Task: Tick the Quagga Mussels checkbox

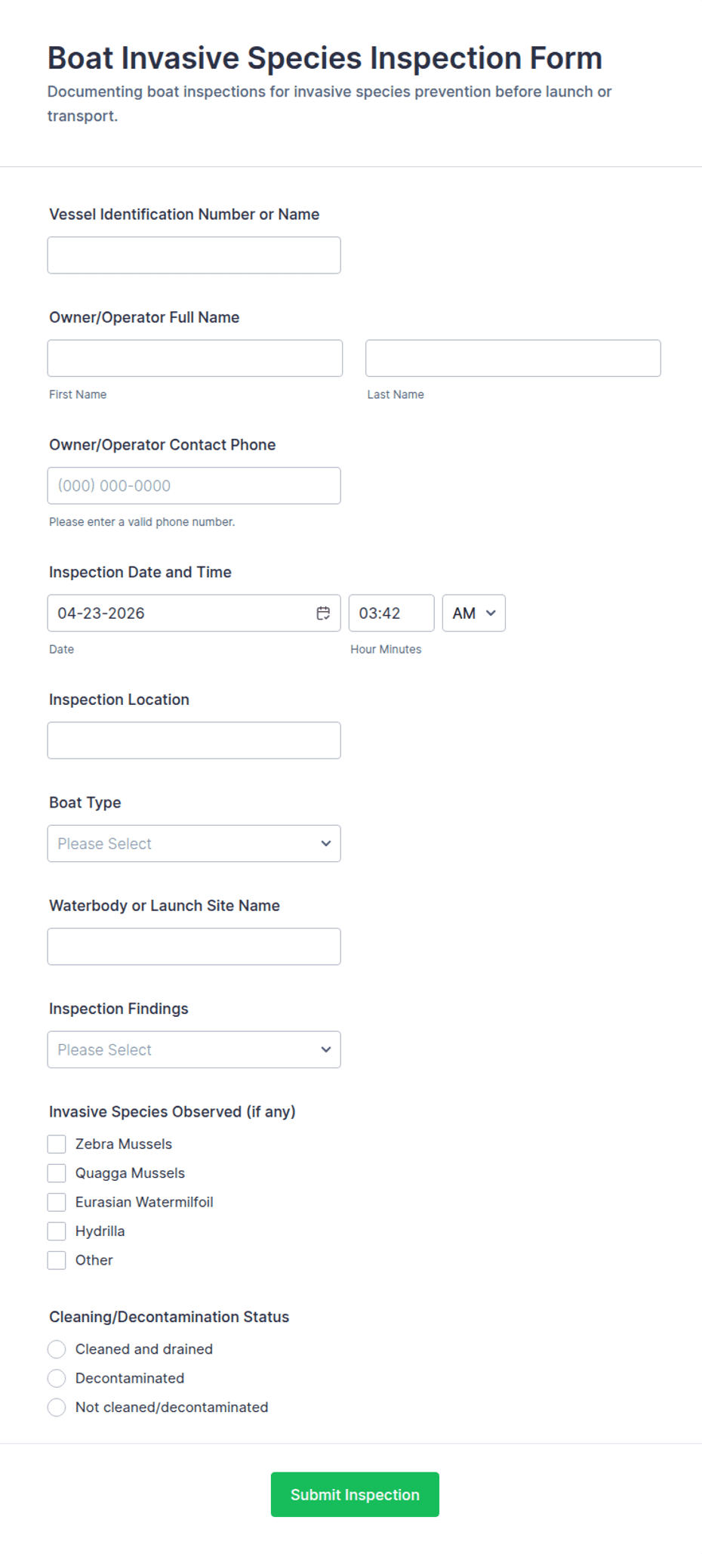Action: click(x=57, y=1173)
